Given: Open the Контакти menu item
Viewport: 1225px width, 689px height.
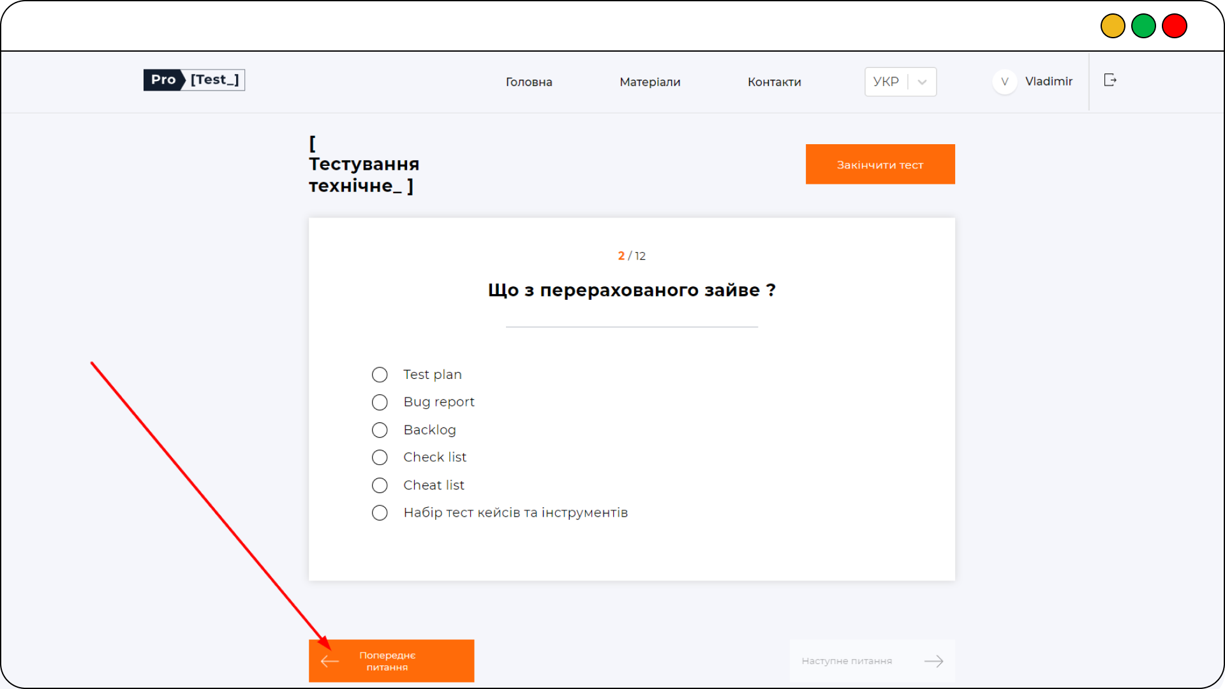Looking at the screenshot, I should click(x=775, y=82).
